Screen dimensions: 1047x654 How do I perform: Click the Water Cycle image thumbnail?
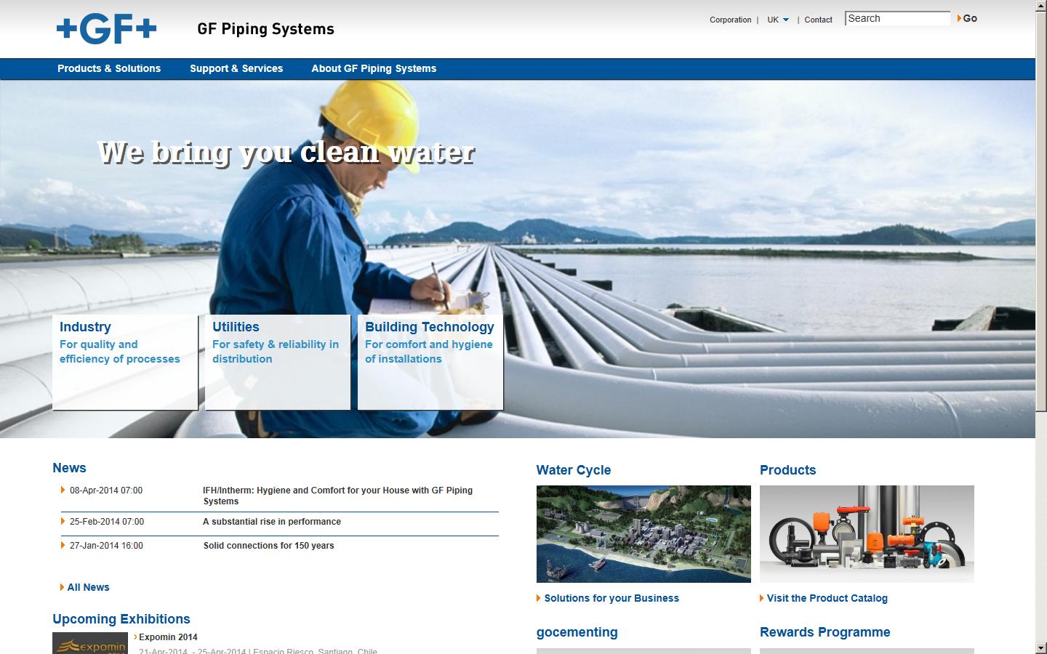click(x=643, y=534)
